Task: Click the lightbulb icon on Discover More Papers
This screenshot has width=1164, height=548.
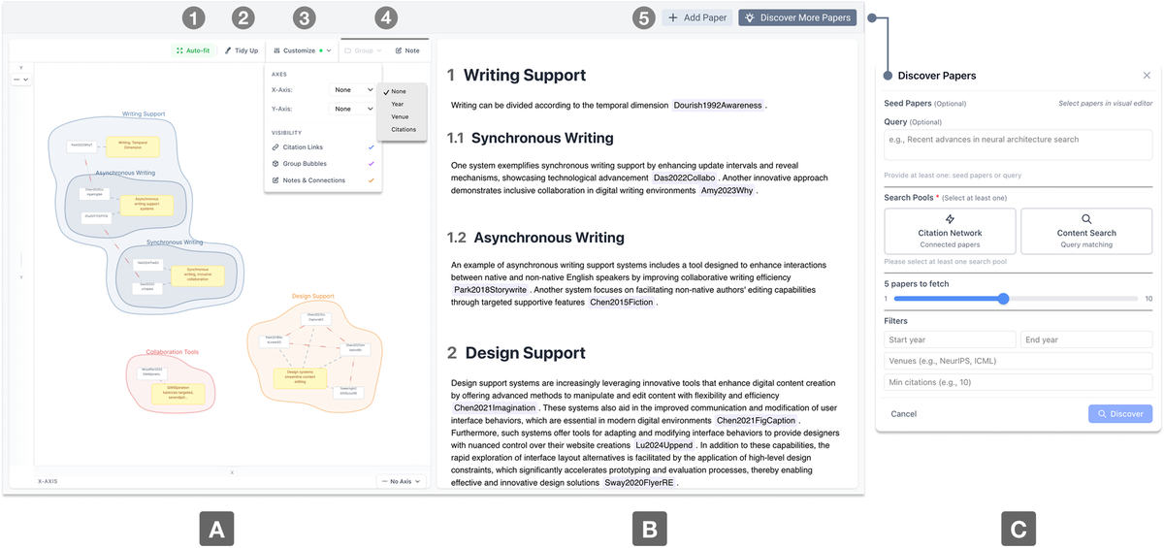Action: click(x=750, y=17)
